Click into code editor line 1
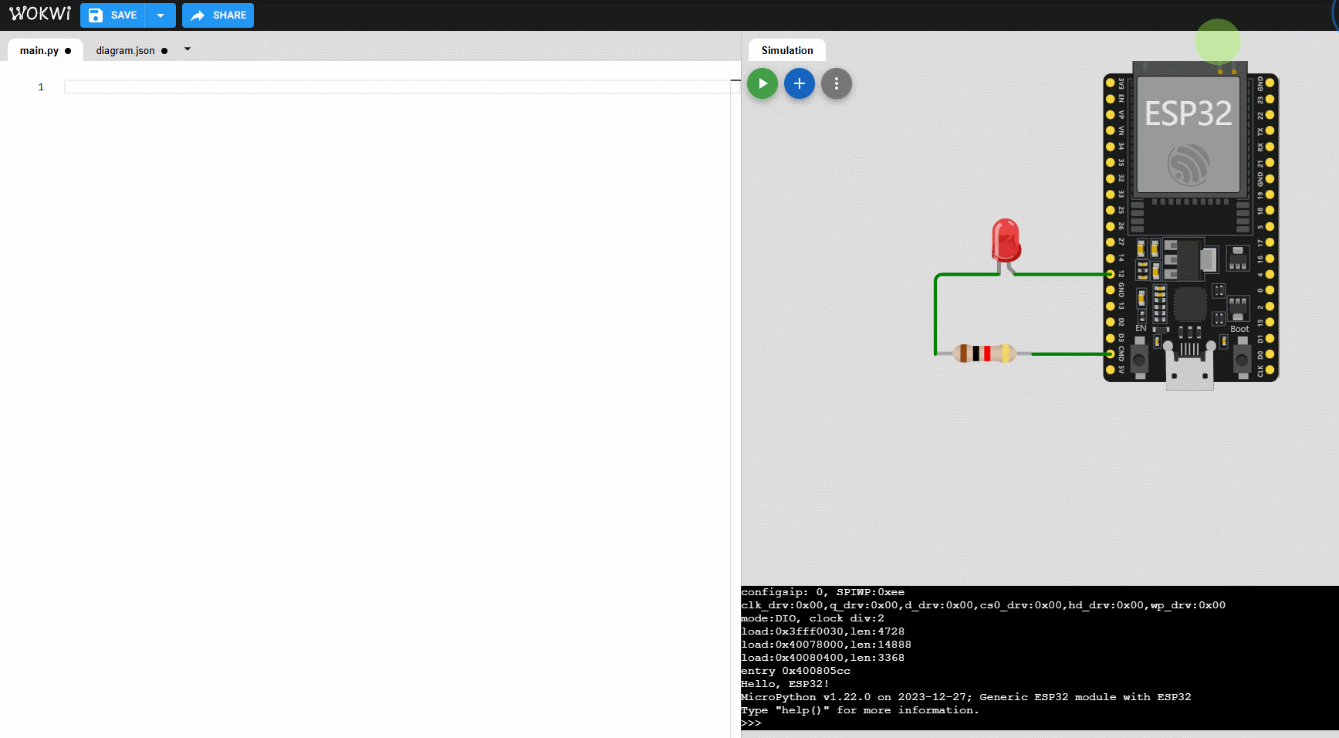Viewport: 1339px width, 738px height. point(397,87)
